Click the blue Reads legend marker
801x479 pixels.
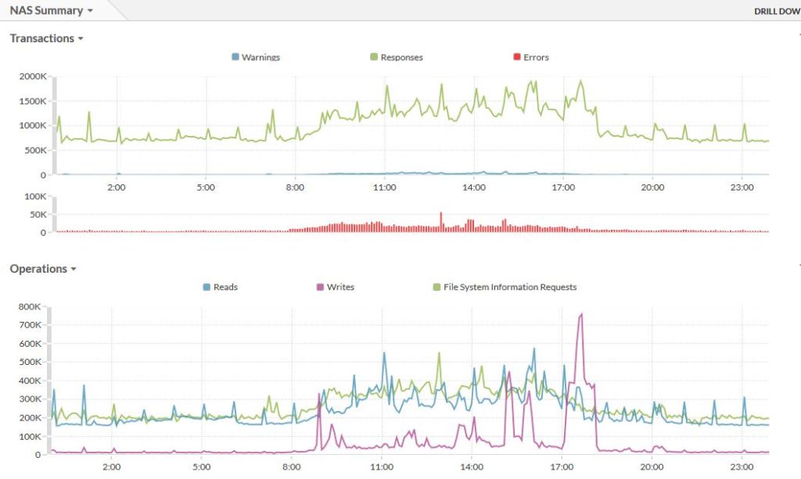208,287
